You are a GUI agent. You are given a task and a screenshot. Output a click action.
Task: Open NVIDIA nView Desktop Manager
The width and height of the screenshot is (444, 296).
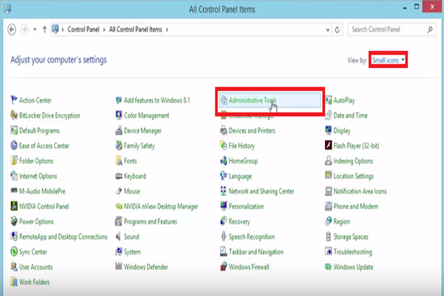click(x=161, y=206)
